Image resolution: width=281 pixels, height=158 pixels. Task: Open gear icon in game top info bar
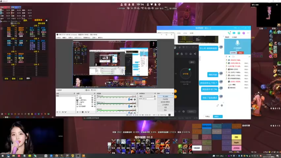[x=159, y=5]
